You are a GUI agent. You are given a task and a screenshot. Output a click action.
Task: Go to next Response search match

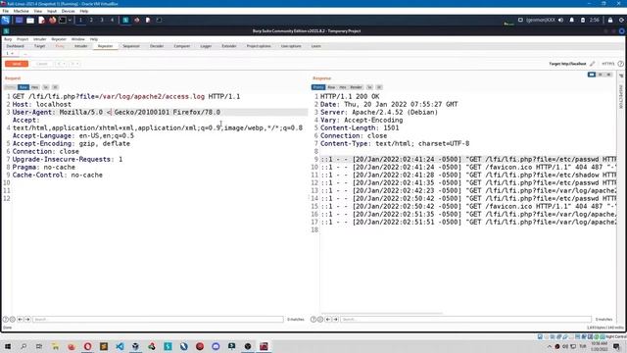coord(335,320)
